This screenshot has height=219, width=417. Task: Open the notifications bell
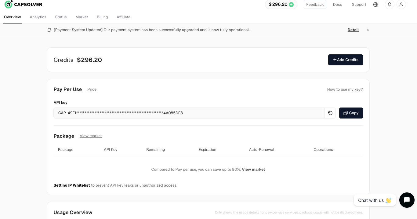click(390, 5)
